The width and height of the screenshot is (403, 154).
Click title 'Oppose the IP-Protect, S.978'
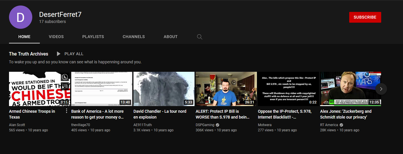tap(285, 114)
